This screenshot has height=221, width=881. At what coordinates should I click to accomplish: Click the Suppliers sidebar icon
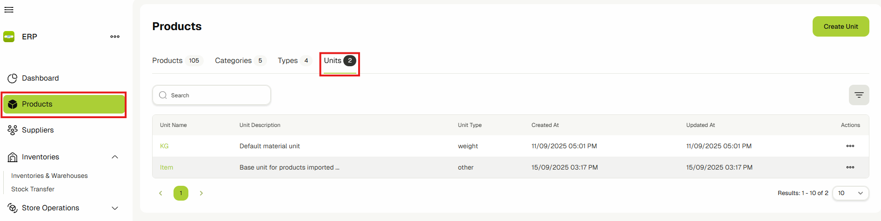point(13,130)
